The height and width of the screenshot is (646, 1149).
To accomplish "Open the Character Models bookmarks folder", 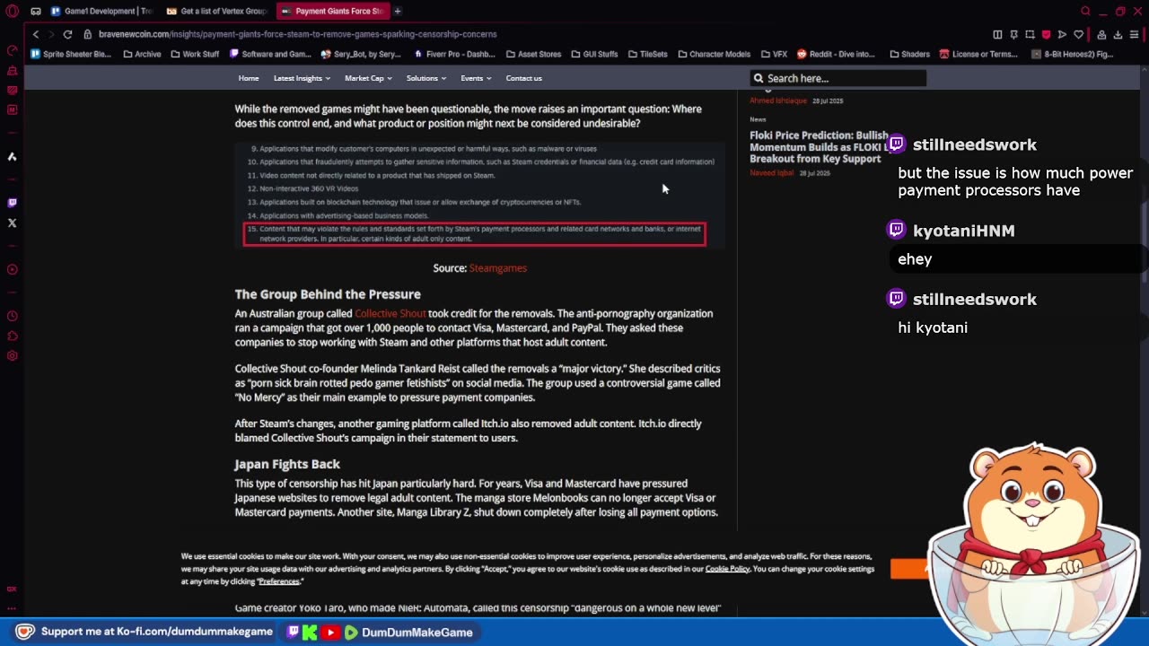I will coord(714,54).
